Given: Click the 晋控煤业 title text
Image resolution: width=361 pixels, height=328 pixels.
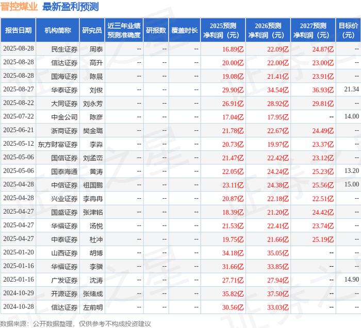Looking at the screenshot, I should (19, 7).
